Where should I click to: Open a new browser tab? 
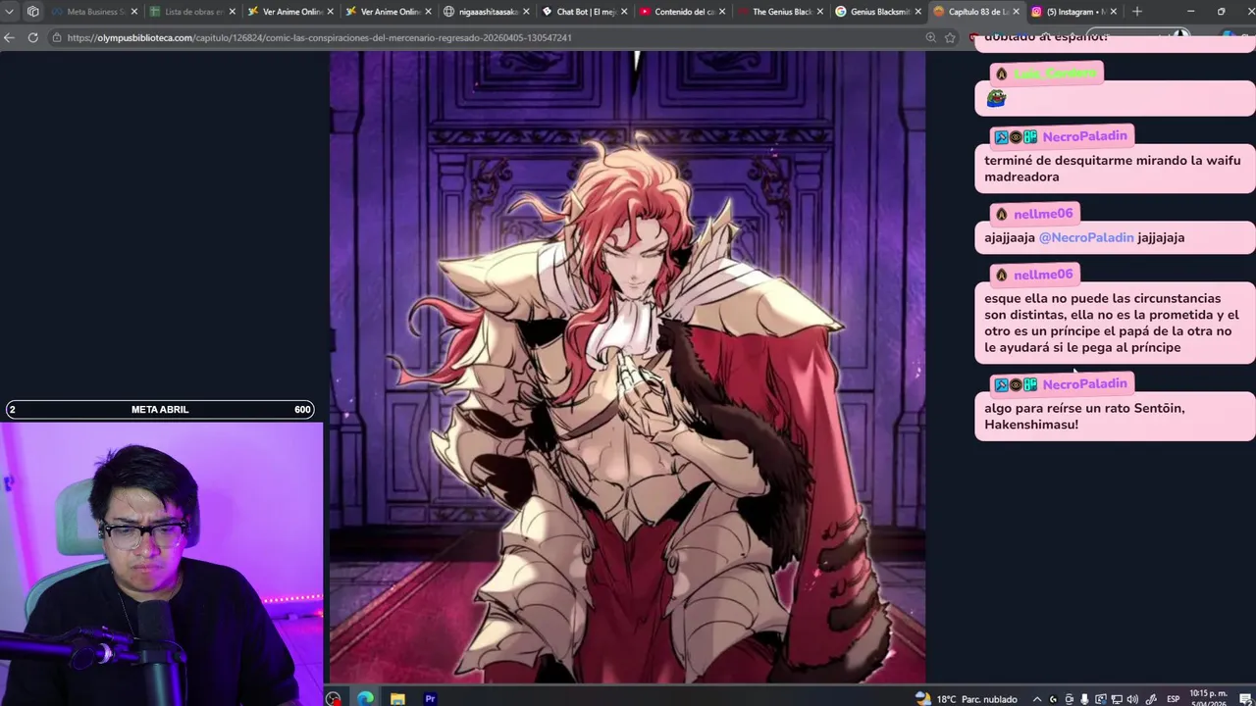(1137, 12)
